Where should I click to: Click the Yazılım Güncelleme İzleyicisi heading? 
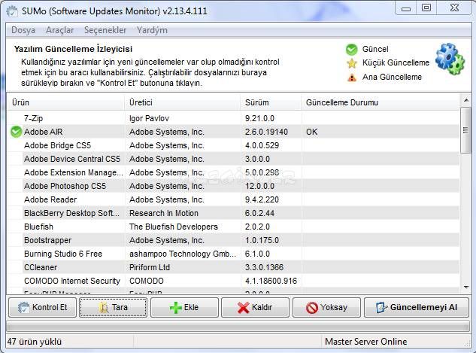coord(73,49)
